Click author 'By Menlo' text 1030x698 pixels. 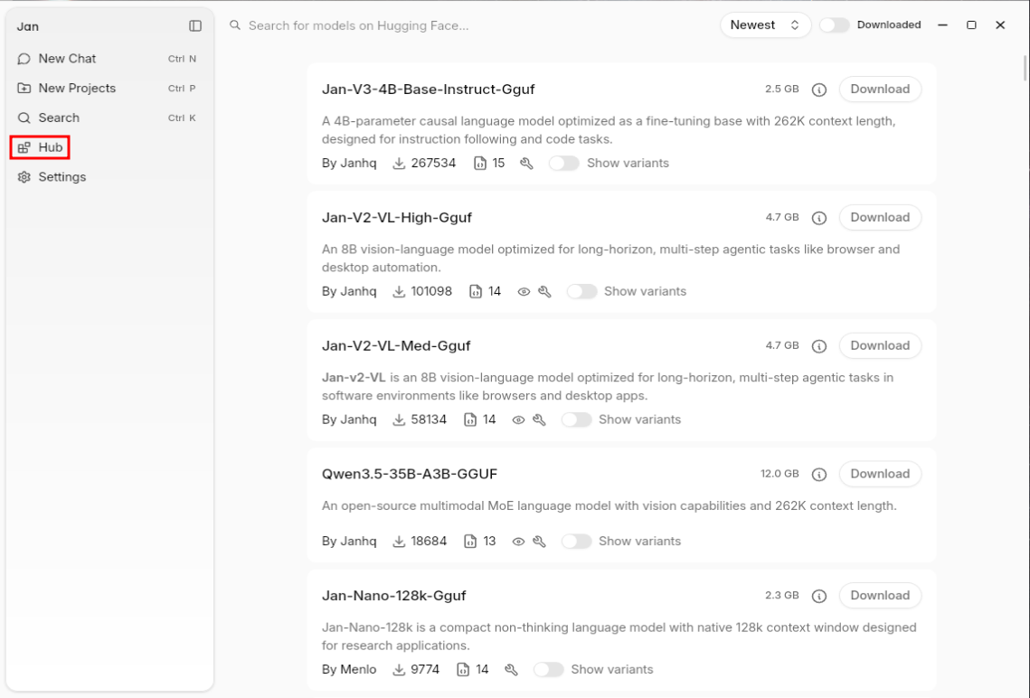click(349, 670)
